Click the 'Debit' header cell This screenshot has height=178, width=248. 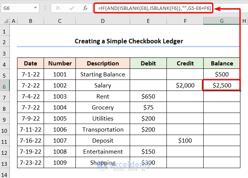pos(148,63)
